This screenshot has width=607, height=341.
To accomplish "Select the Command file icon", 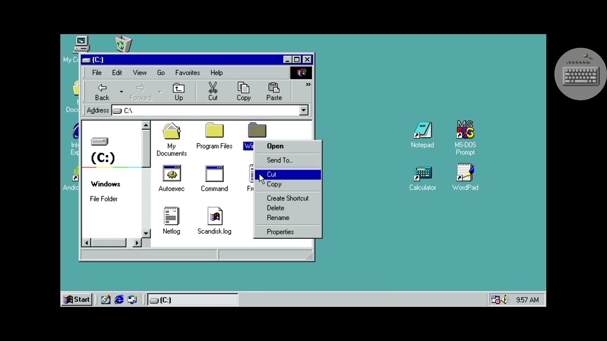I will 214,173.
